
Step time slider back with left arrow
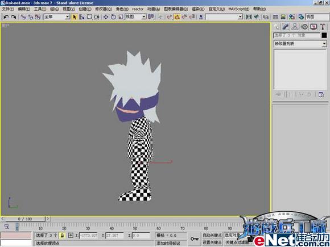2,219
